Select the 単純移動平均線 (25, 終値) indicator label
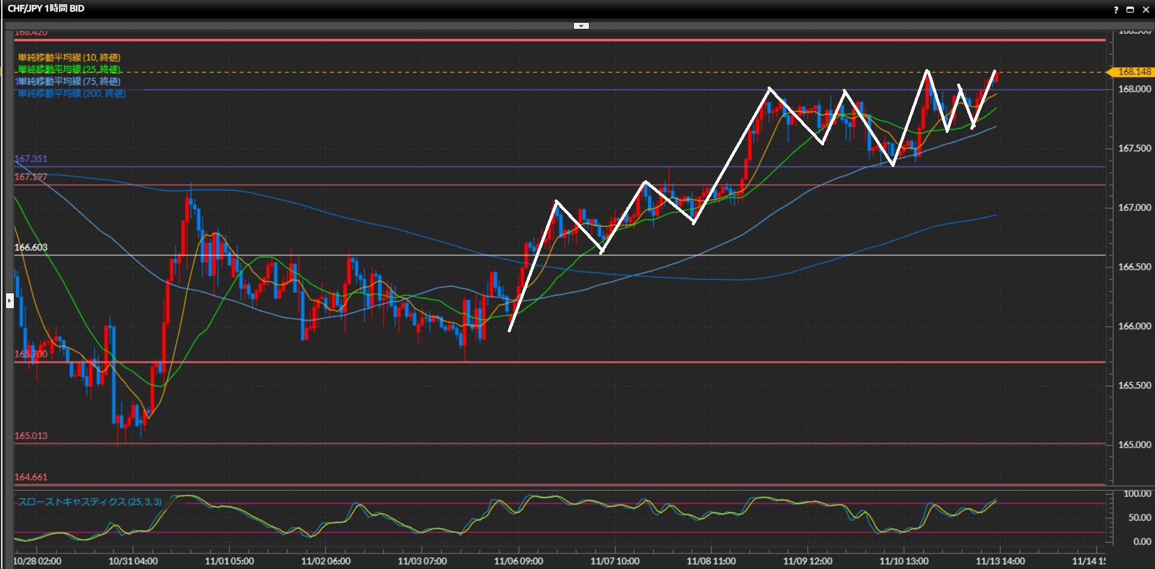The width and height of the screenshot is (1155, 569). [x=69, y=70]
